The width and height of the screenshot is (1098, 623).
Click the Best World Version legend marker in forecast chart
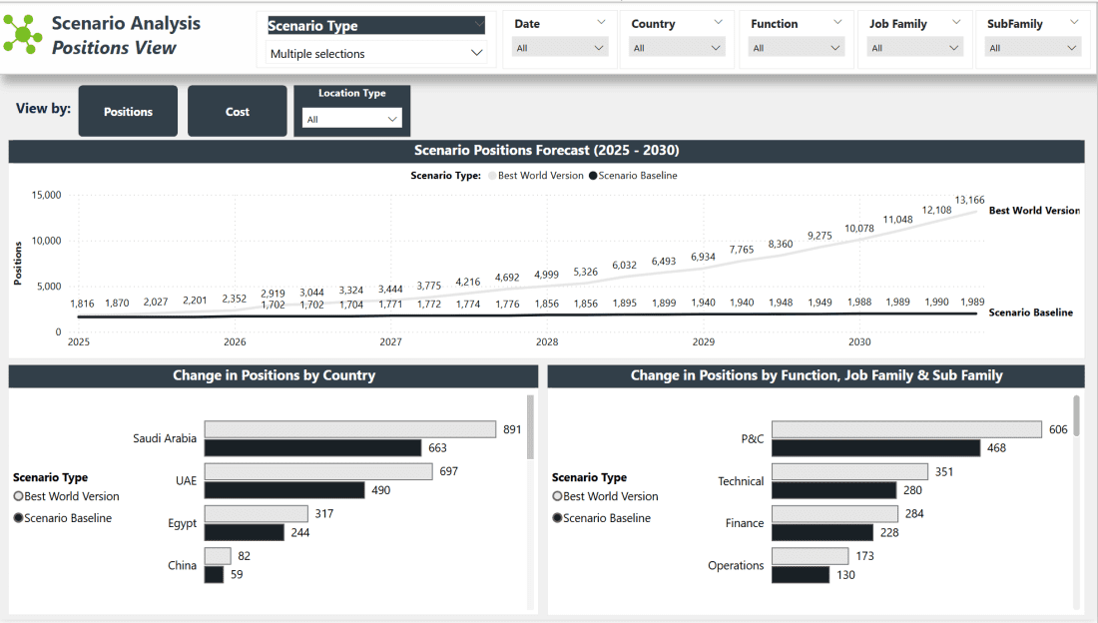(492, 176)
